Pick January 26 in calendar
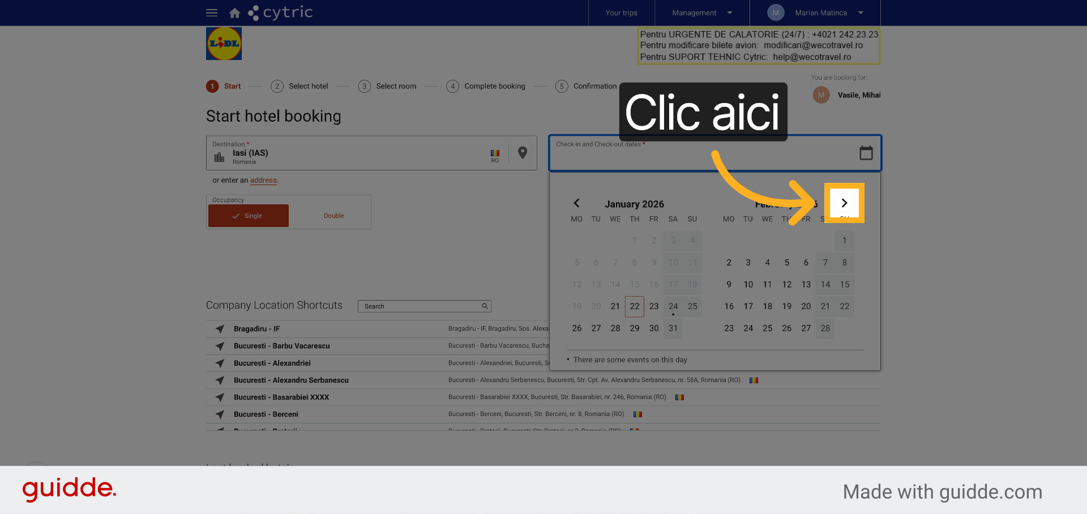The width and height of the screenshot is (1087, 514). click(577, 328)
